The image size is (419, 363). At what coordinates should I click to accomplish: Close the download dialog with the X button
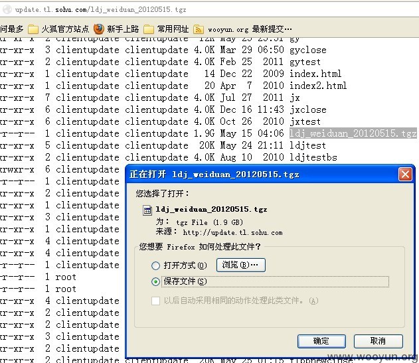(405, 175)
